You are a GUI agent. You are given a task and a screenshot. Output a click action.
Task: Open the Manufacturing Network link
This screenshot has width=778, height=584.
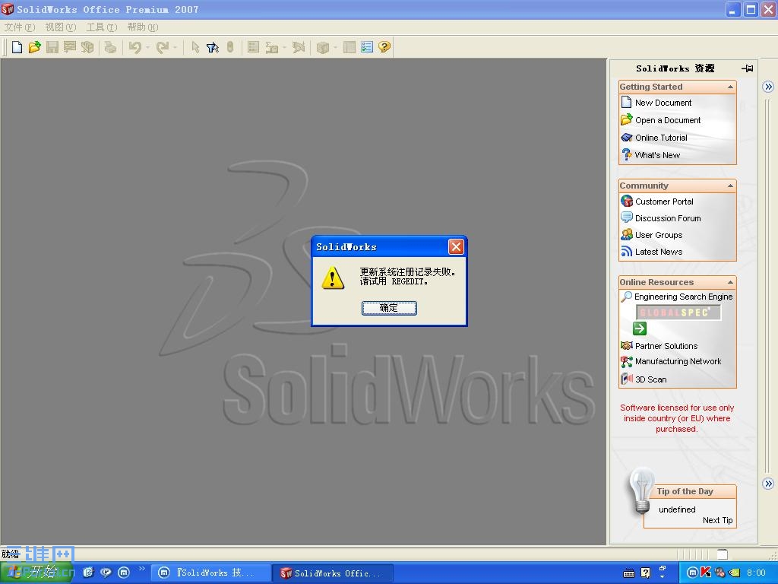click(678, 361)
